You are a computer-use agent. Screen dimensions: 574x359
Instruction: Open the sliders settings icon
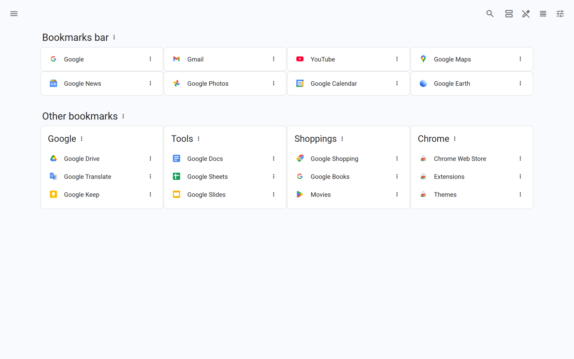(560, 14)
